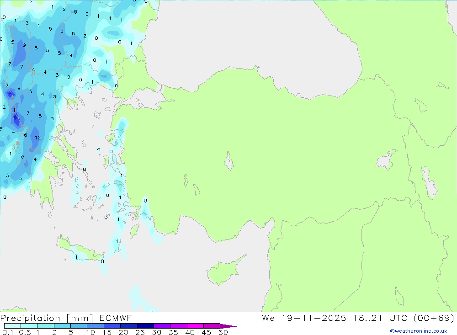Screen dimensions: 457x335
Task: Select the 15–20 mm blue legend swatch
Action: click(x=112, y=326)
